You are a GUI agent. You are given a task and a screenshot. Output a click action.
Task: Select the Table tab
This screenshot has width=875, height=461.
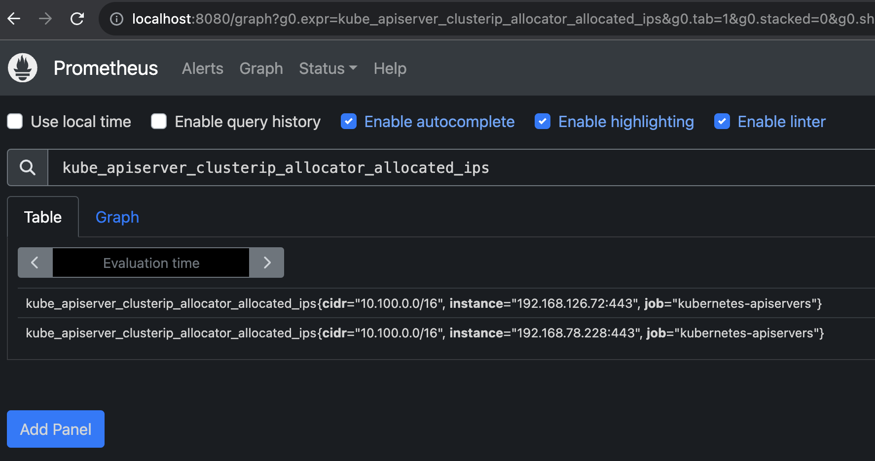pyautogui.click(x=43, y=217)
